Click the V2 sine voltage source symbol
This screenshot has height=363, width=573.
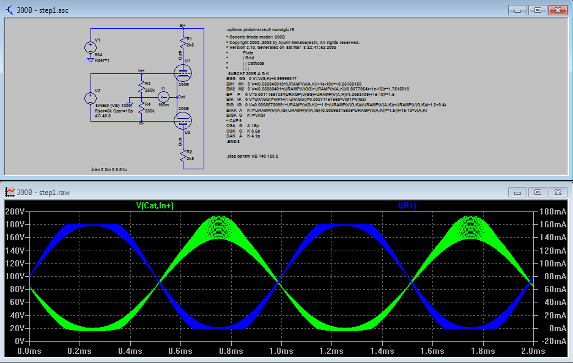coord(91,97)
